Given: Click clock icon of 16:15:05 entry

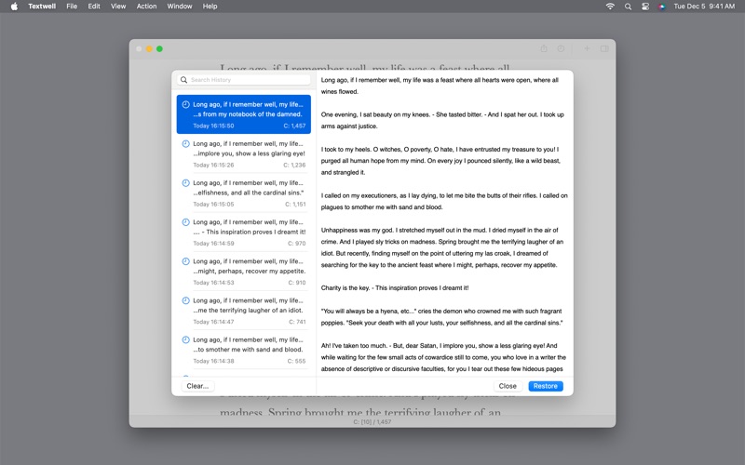Looking at the screenshot, I should 185,182.
